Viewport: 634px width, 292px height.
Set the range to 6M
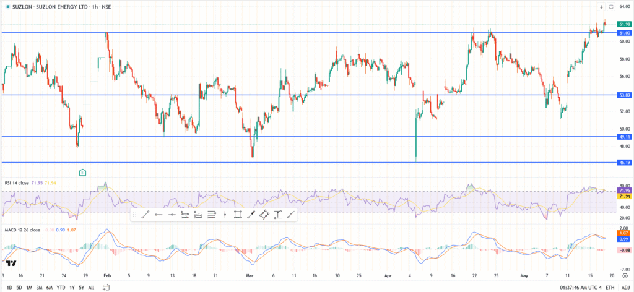[48, 288]
